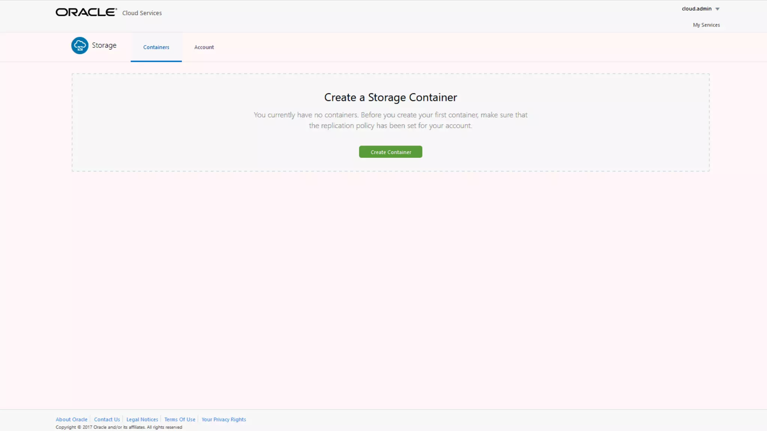This screenshot has width=767, height=431.
Task: View the Terms Of Use link
Action: pos(180,419)
